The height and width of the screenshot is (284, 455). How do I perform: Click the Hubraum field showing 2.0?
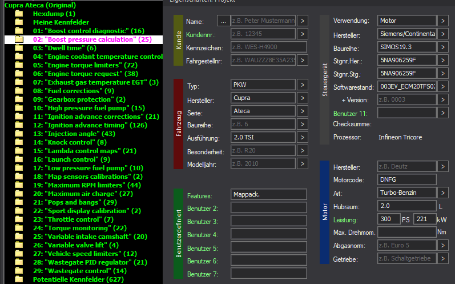pos(407,206)
